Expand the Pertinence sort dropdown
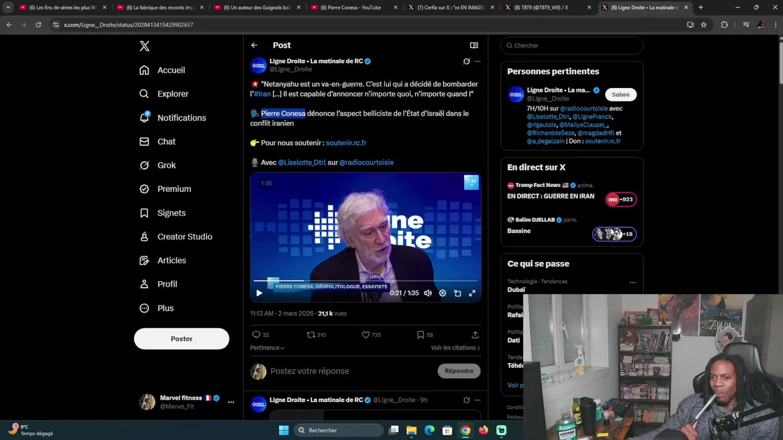The height and width of the screenshot is (440, 783). coord(267,348)
